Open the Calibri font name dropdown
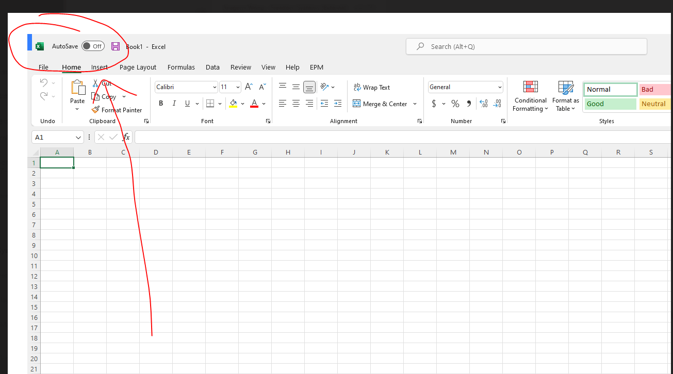The width and height of the screenshot is (673, 374). (x=215, y=87)
